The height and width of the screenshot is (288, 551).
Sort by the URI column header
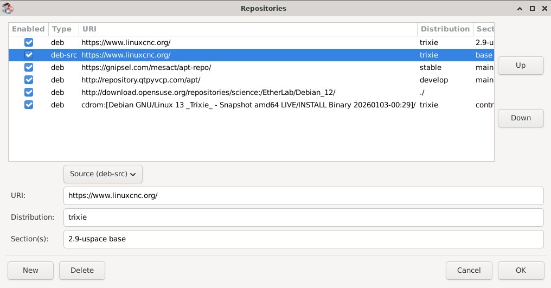248,29
